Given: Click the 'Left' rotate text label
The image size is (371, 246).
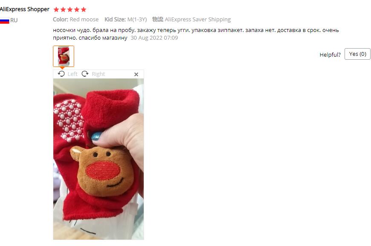Looking at the screenshot, I should [72, 74].
